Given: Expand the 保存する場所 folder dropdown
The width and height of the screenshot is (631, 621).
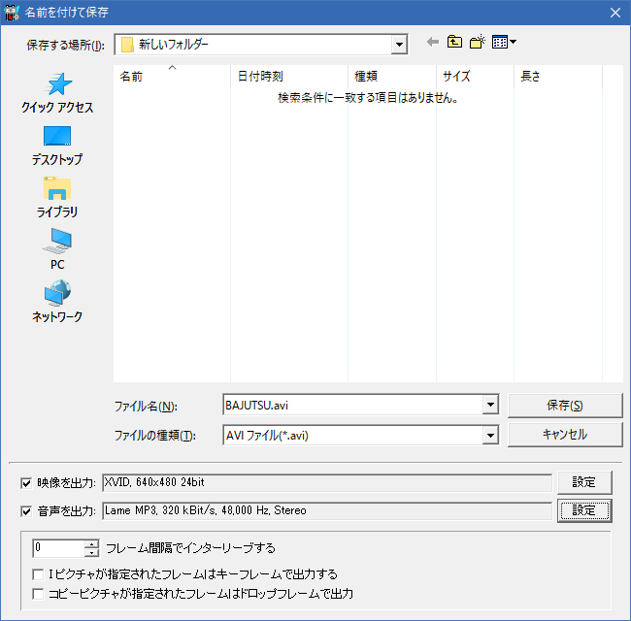Looking at the screenshot, I should [x=399, y=44].
